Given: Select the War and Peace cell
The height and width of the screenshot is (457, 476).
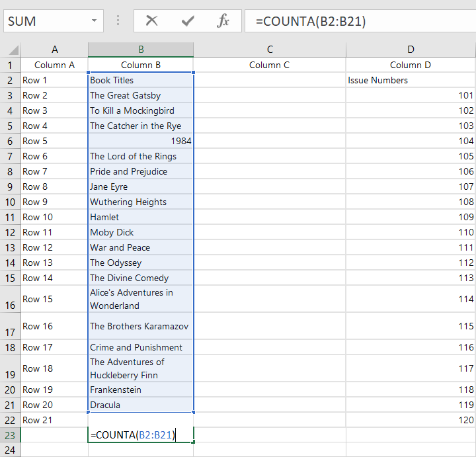Looking at the screenshot, I should [x=141, y=247].
